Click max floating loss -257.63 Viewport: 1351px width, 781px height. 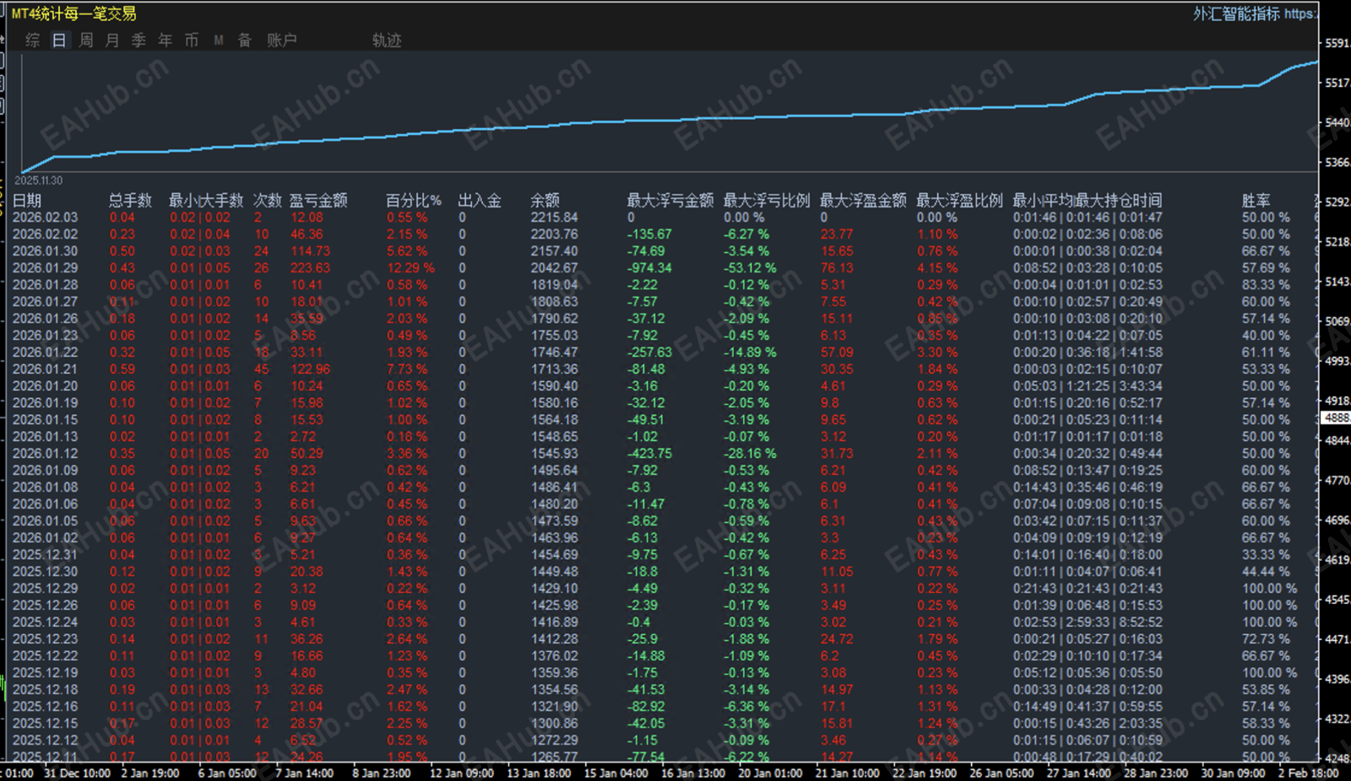[x=650, y=352]
